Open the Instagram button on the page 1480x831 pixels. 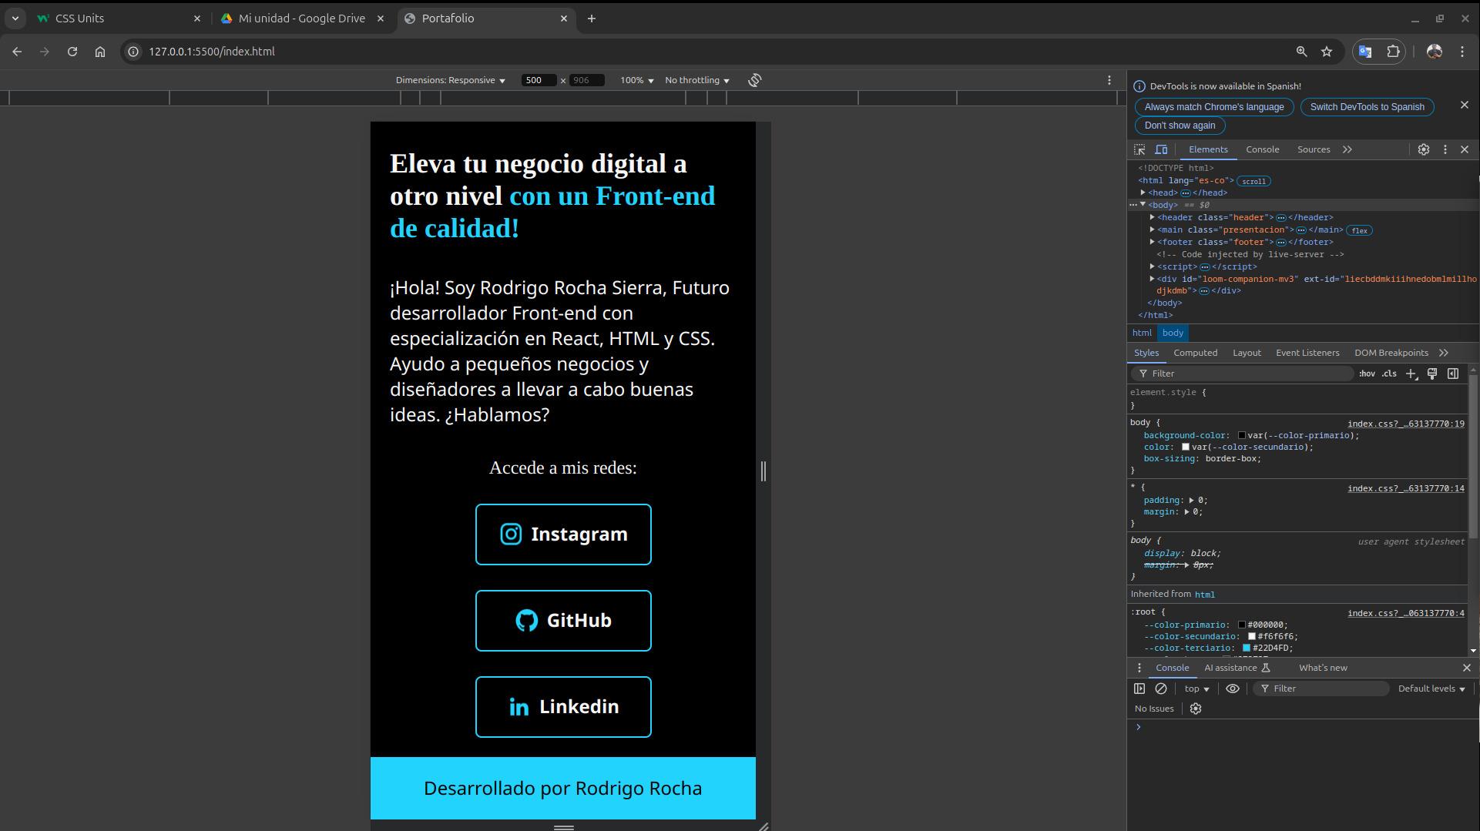tap(563, 534)
